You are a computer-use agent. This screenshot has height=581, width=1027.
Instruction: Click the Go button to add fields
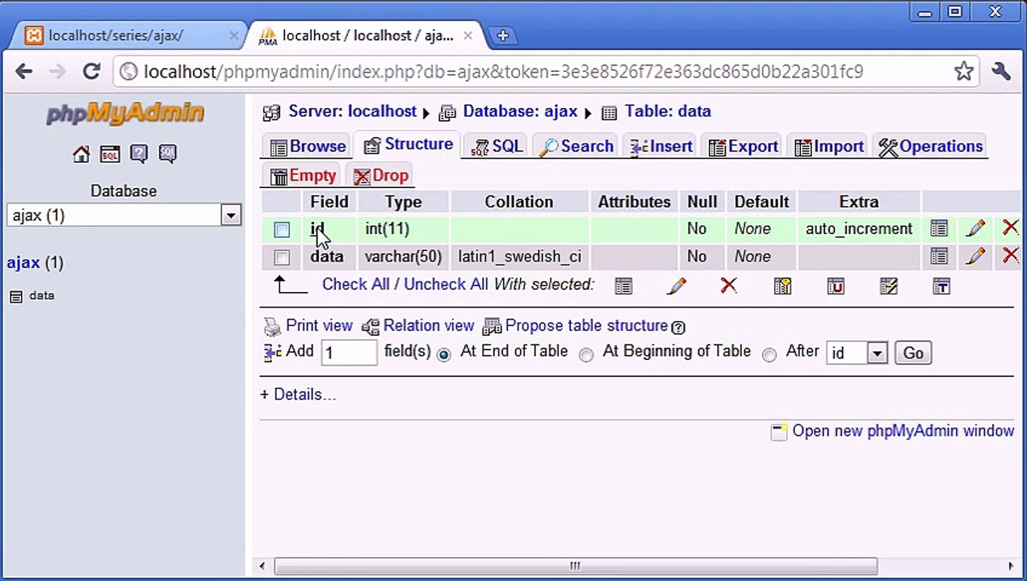913,353
